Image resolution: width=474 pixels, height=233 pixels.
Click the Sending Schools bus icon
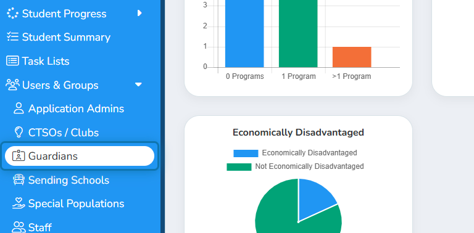point(19,180)
